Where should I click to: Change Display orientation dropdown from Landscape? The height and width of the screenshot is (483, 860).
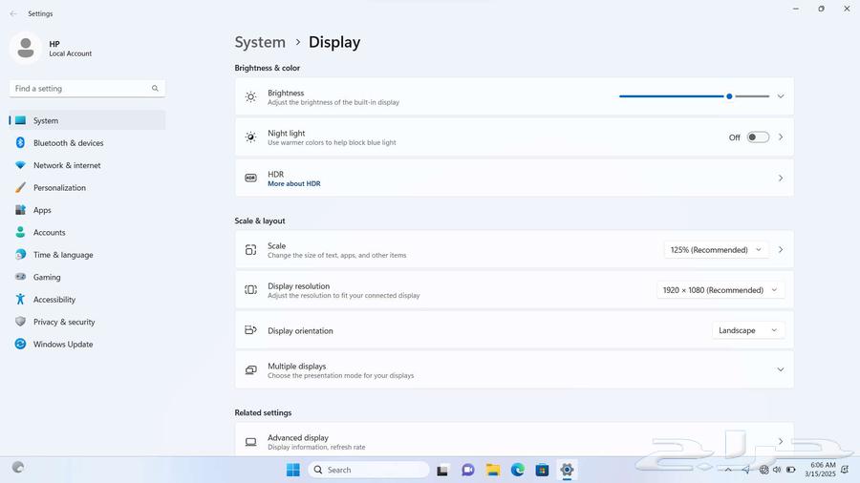coord(747,330)
